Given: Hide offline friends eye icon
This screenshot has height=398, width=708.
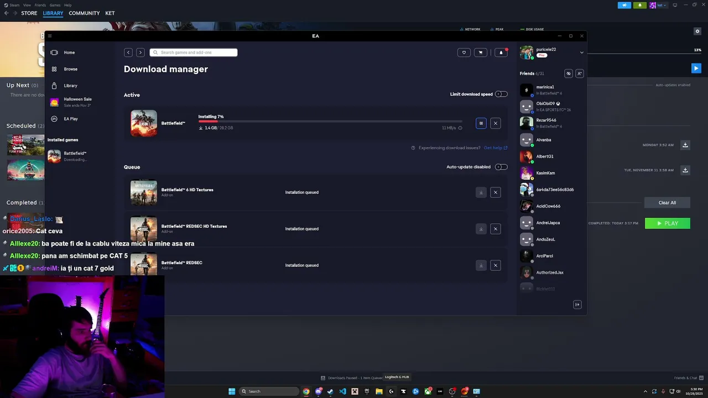Looking at the screenshot, I should pyautogui.click(x=568, y=74).
